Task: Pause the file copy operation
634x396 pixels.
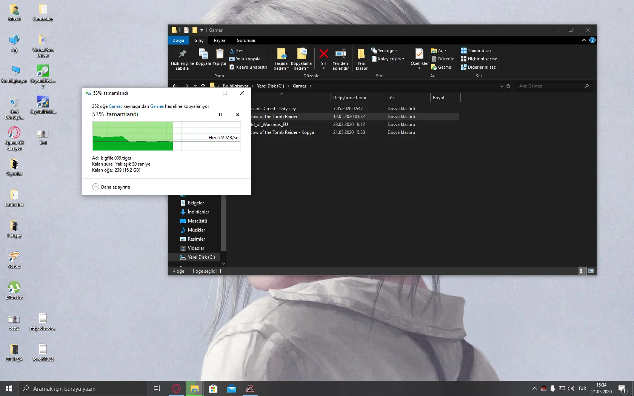Action: 220,115
